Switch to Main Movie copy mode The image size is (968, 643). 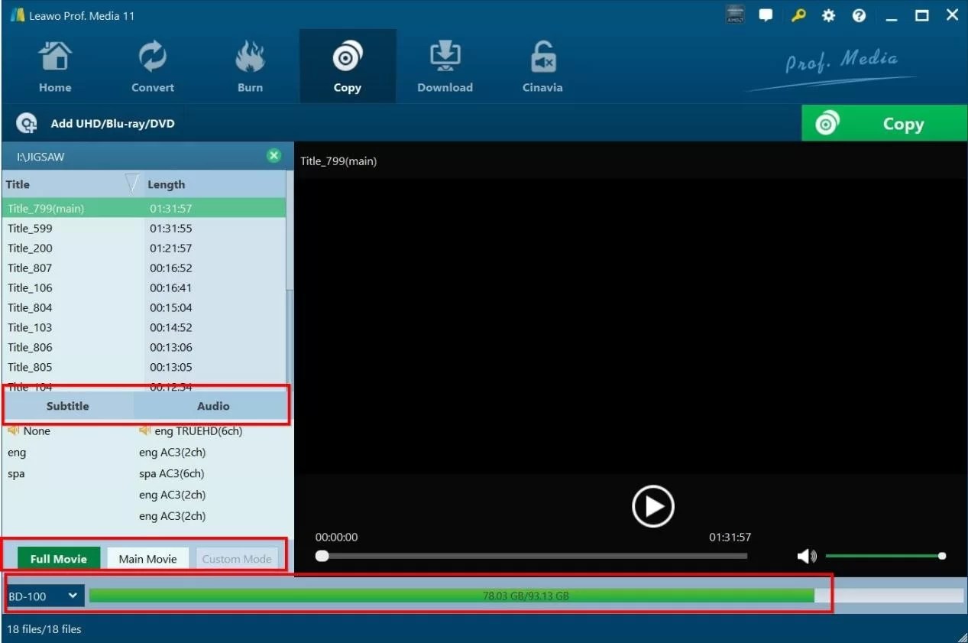tap(147, 558)
